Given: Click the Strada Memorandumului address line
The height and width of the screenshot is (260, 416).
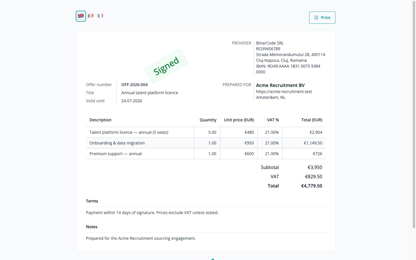Looking at the screenshot, I should 291,55.
